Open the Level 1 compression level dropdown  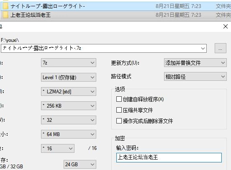pos(69,77)
